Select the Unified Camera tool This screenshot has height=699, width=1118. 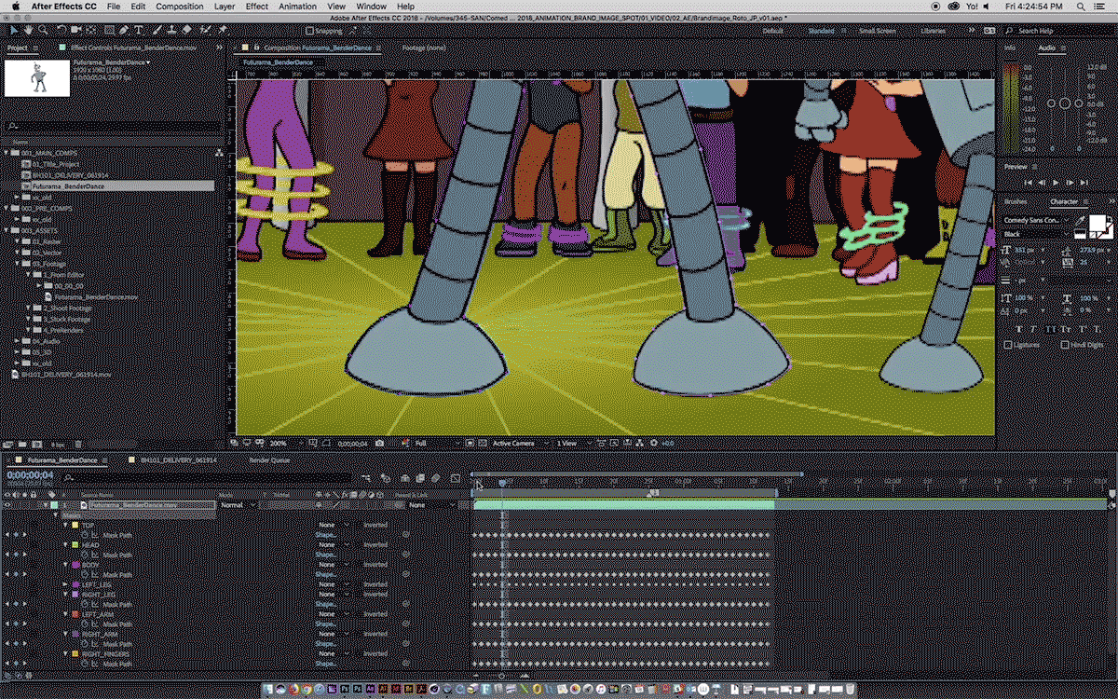tap(75, 31)
